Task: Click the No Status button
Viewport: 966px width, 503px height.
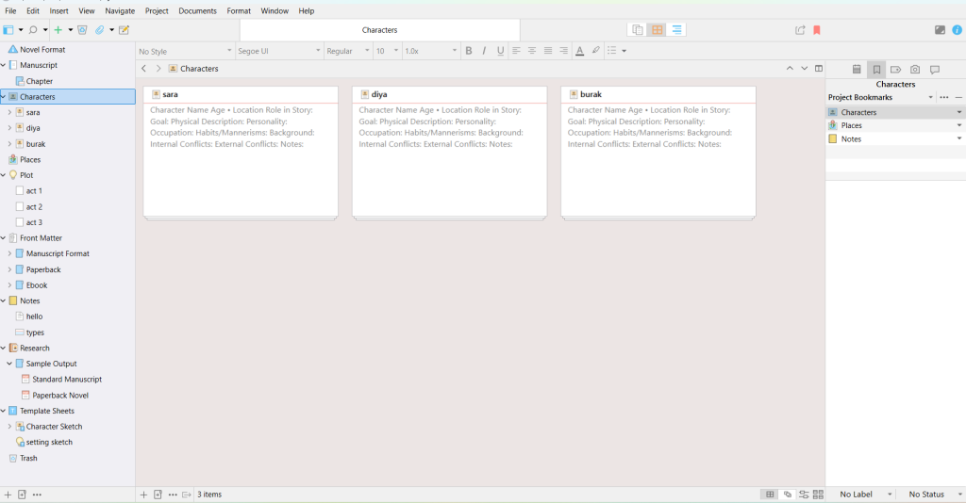Action: point(925,495)
